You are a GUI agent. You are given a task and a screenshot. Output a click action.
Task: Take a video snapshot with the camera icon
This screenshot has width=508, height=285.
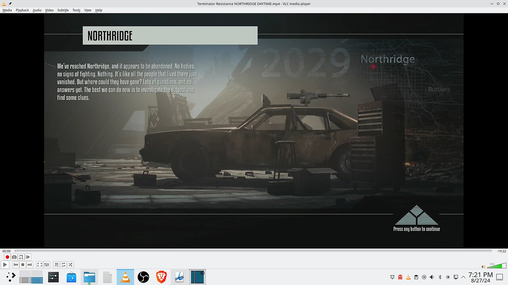point(14,257)
